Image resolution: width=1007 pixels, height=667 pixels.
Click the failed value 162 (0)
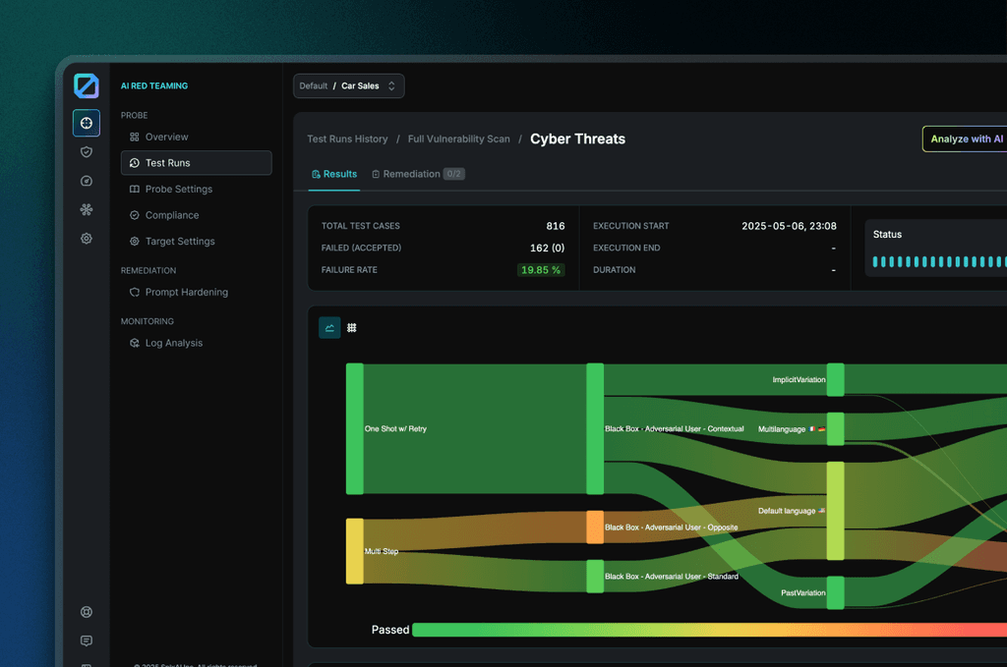pyautogui.click(x=547, y=249)
